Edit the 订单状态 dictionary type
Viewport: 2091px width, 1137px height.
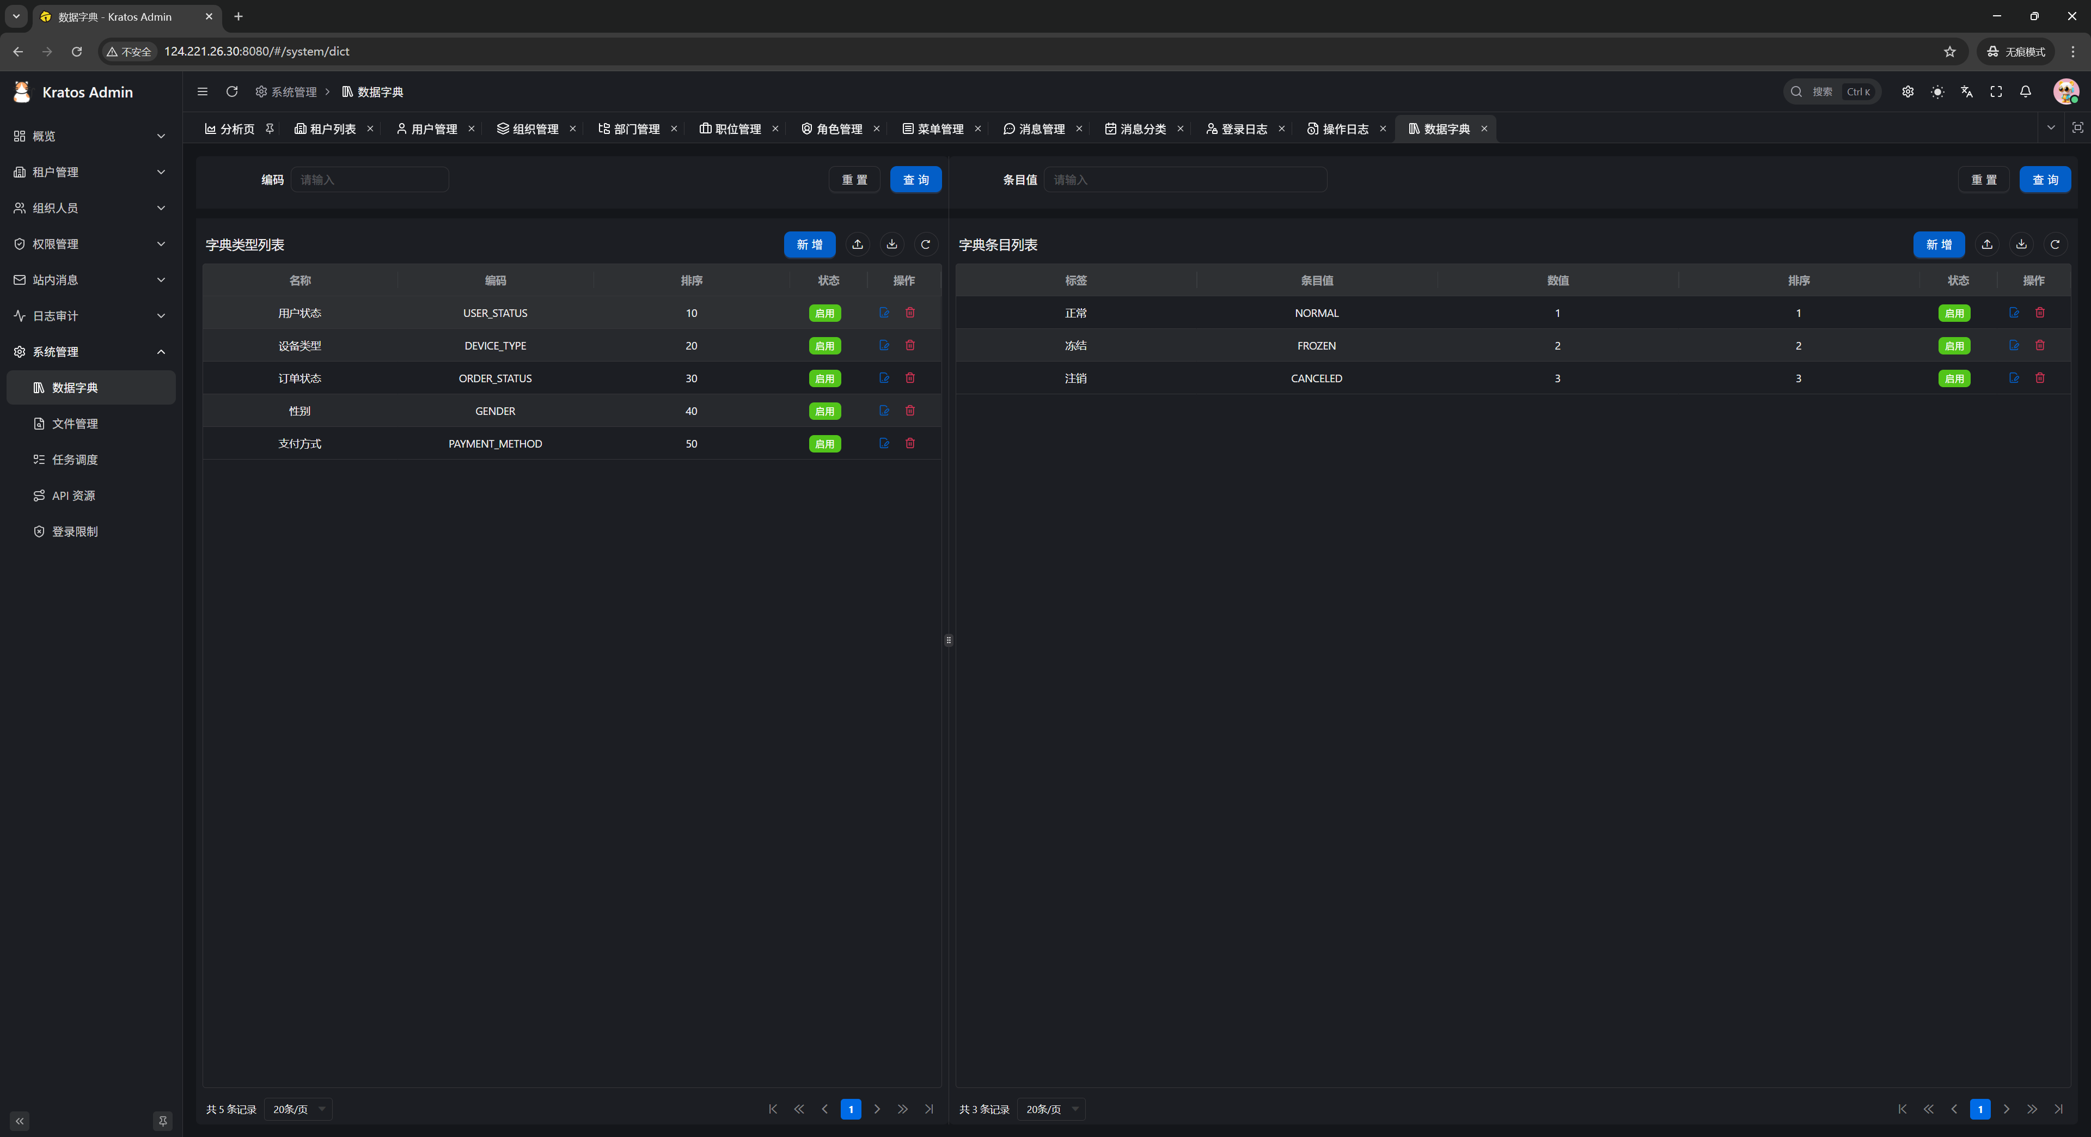click(884, 377)
